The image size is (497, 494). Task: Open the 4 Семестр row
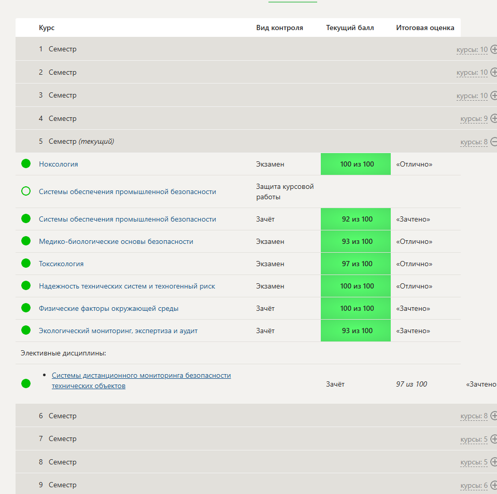click(62, 119)
